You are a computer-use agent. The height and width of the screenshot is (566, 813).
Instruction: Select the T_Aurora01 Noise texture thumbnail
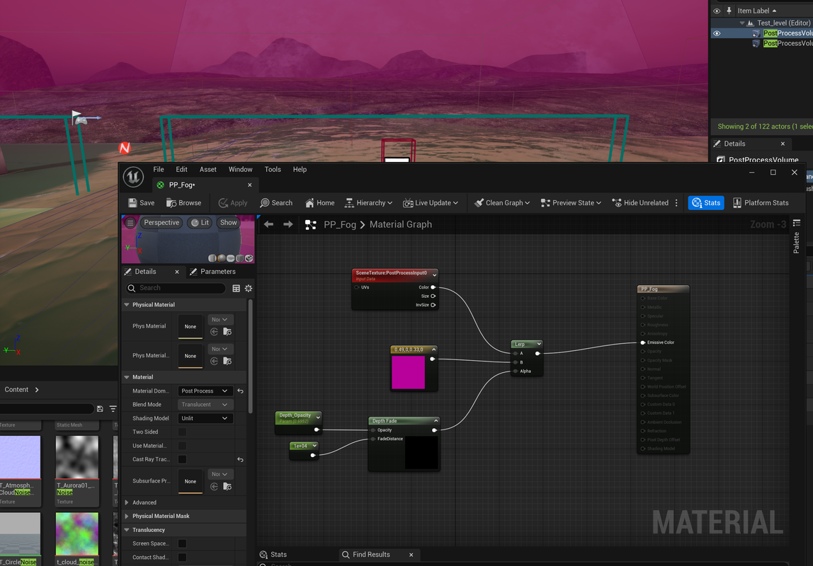(76, 457)
